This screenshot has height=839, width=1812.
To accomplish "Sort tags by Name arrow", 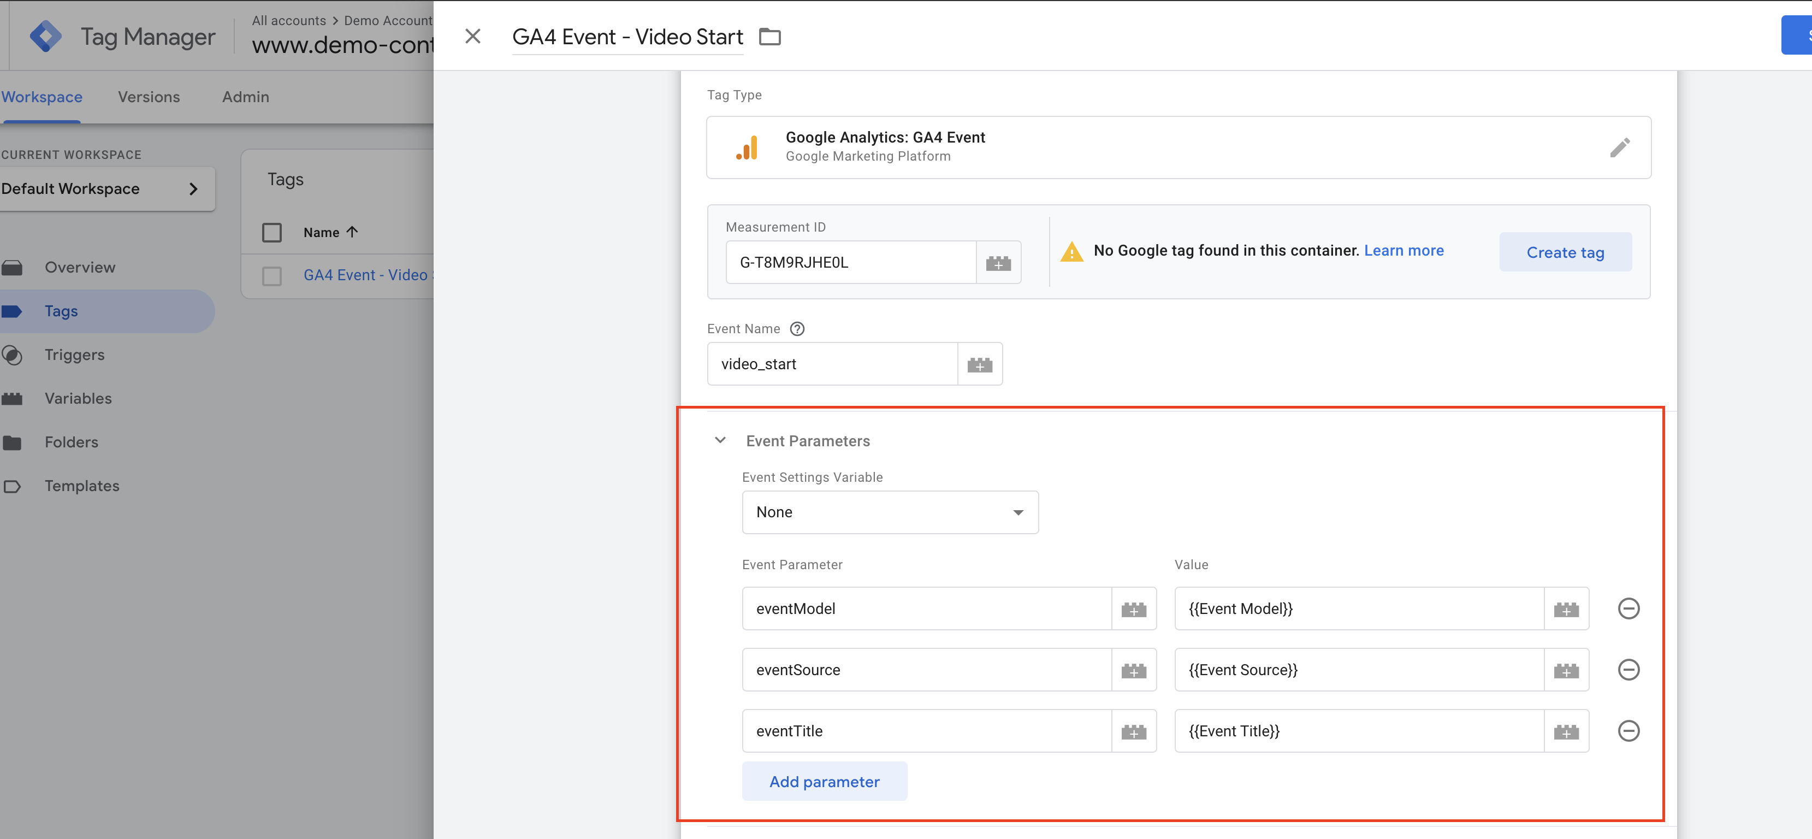I will point(352,232).
